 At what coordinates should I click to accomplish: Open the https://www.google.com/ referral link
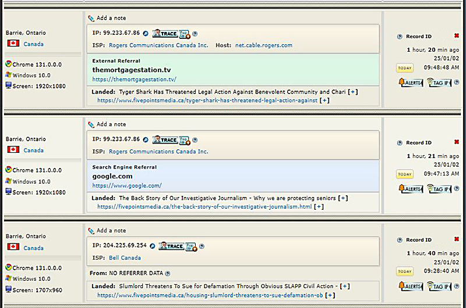pyautogui.click(x=127, y=185)
